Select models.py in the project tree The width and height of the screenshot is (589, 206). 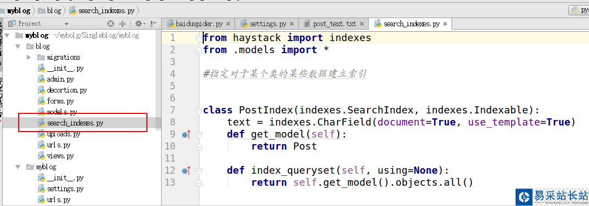(x=62, y=112)
